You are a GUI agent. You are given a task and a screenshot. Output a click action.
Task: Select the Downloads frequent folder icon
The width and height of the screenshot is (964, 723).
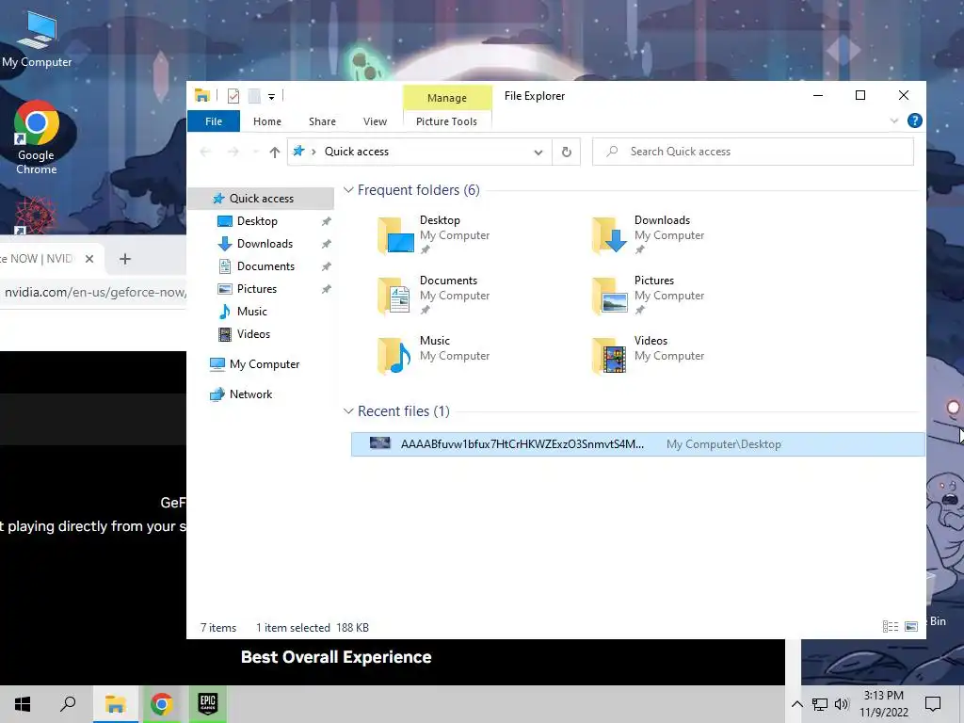click(x=610, y=234)
